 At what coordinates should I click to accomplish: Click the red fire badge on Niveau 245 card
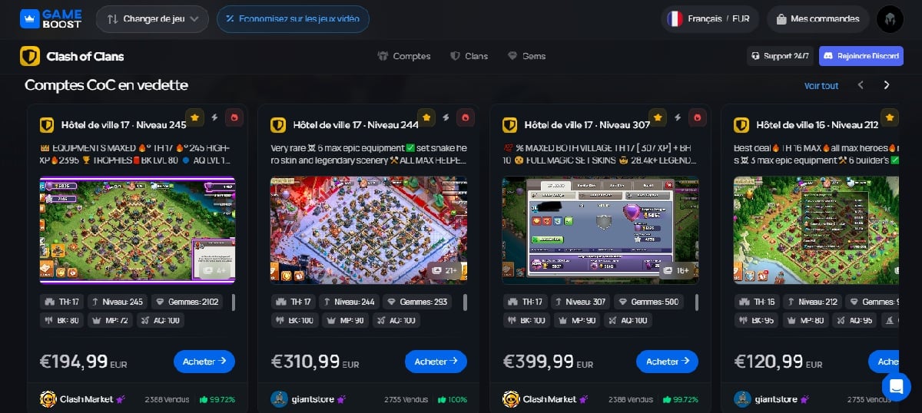(234, 117)
